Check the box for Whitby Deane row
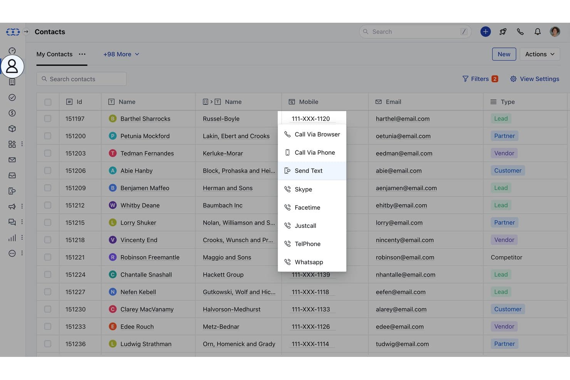The width and height of the screenshot is (570, 380). click(x=48, y=205)
